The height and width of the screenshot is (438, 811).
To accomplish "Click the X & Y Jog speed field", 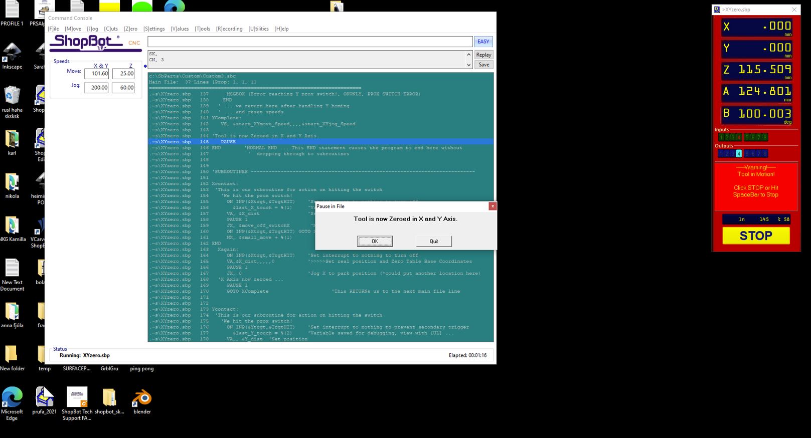I will [x=97, y=88].
